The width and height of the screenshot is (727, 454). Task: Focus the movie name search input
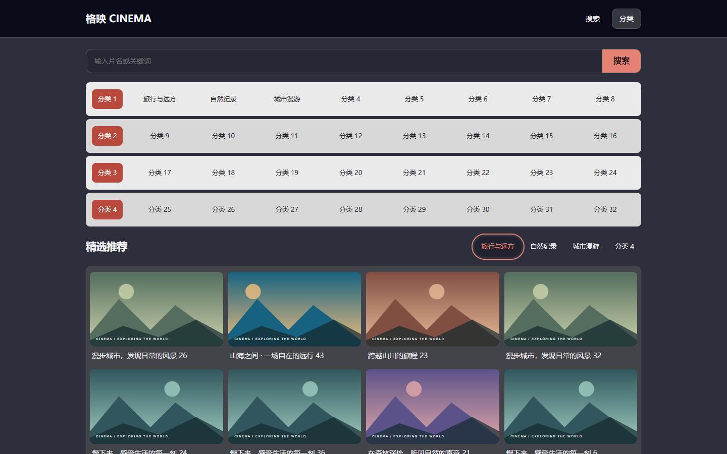pos(344,61)
